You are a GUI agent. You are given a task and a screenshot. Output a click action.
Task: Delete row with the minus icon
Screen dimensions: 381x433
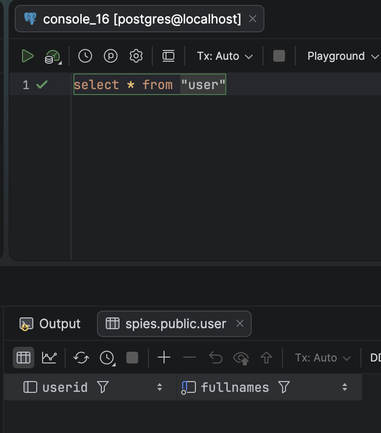pos(190,358)
